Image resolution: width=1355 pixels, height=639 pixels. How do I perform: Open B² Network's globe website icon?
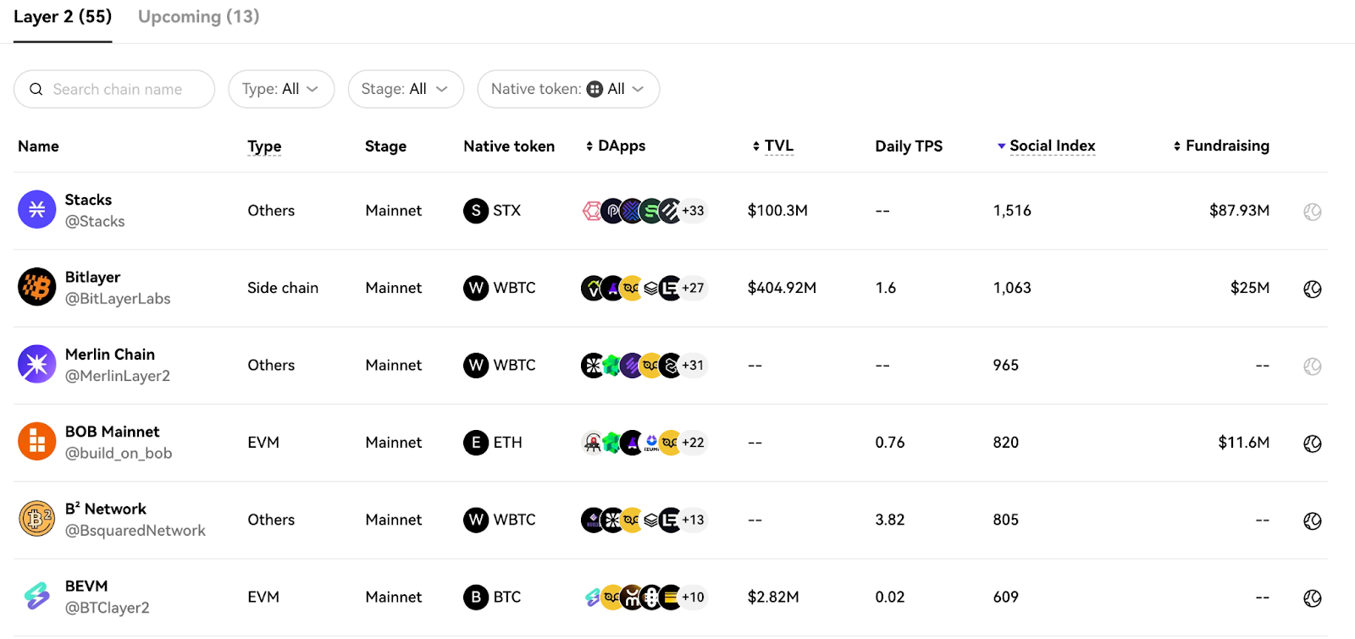point(1312,521)
